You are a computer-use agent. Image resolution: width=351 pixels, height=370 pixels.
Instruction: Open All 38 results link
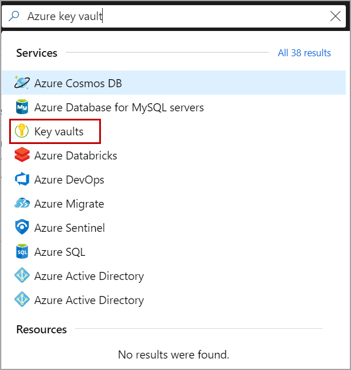pyautogui.click(x=304, y=53)
